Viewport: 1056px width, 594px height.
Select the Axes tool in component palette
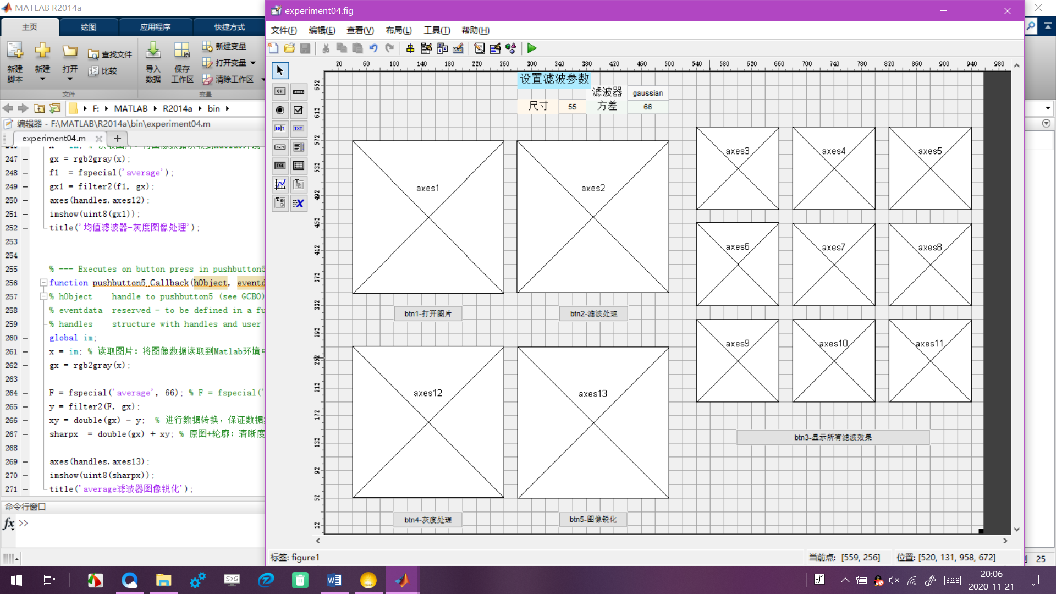[280, 184]
